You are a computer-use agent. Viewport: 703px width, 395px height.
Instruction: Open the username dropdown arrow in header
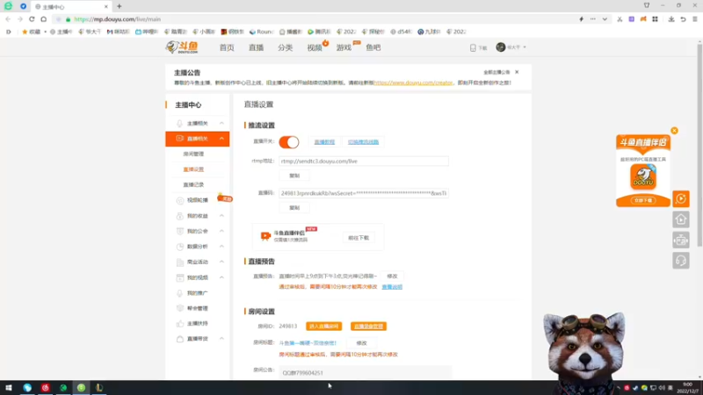pos(525,47)
